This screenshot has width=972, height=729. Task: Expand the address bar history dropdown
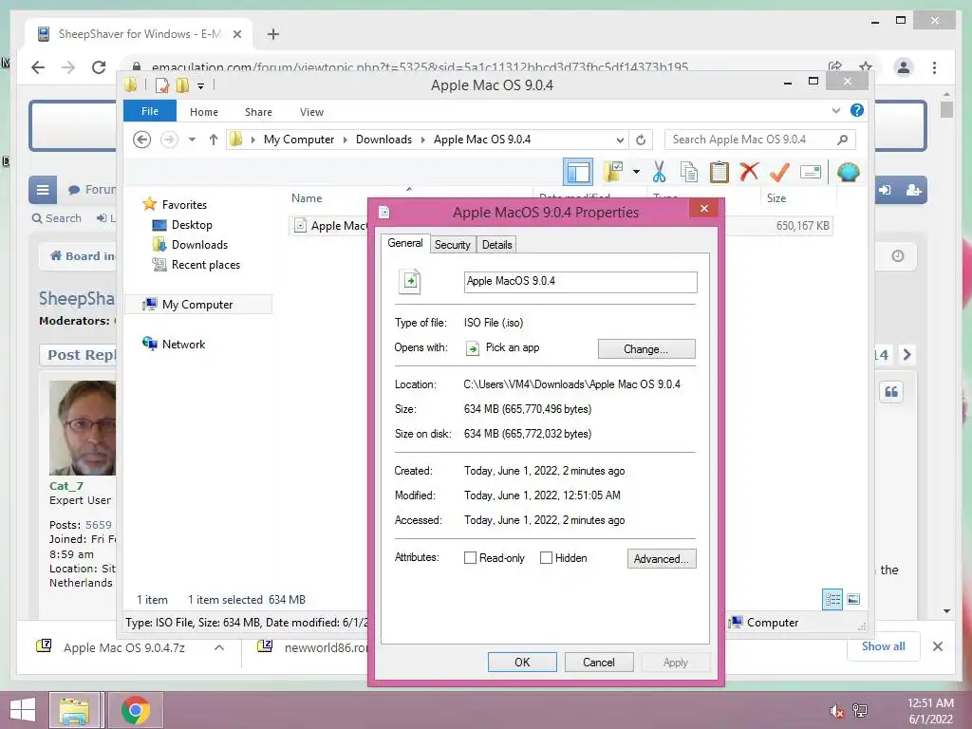(x=619, y=140)
